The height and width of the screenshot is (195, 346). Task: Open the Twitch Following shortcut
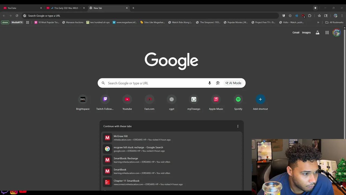pos(105,103)
